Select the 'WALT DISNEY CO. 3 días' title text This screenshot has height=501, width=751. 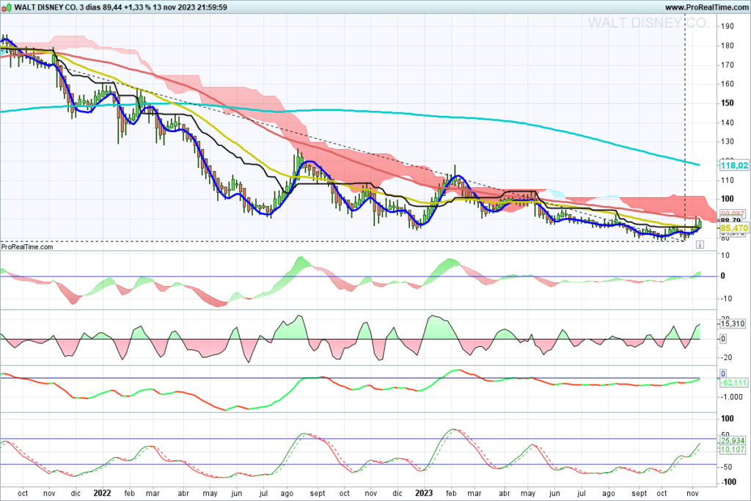point(57,7)
